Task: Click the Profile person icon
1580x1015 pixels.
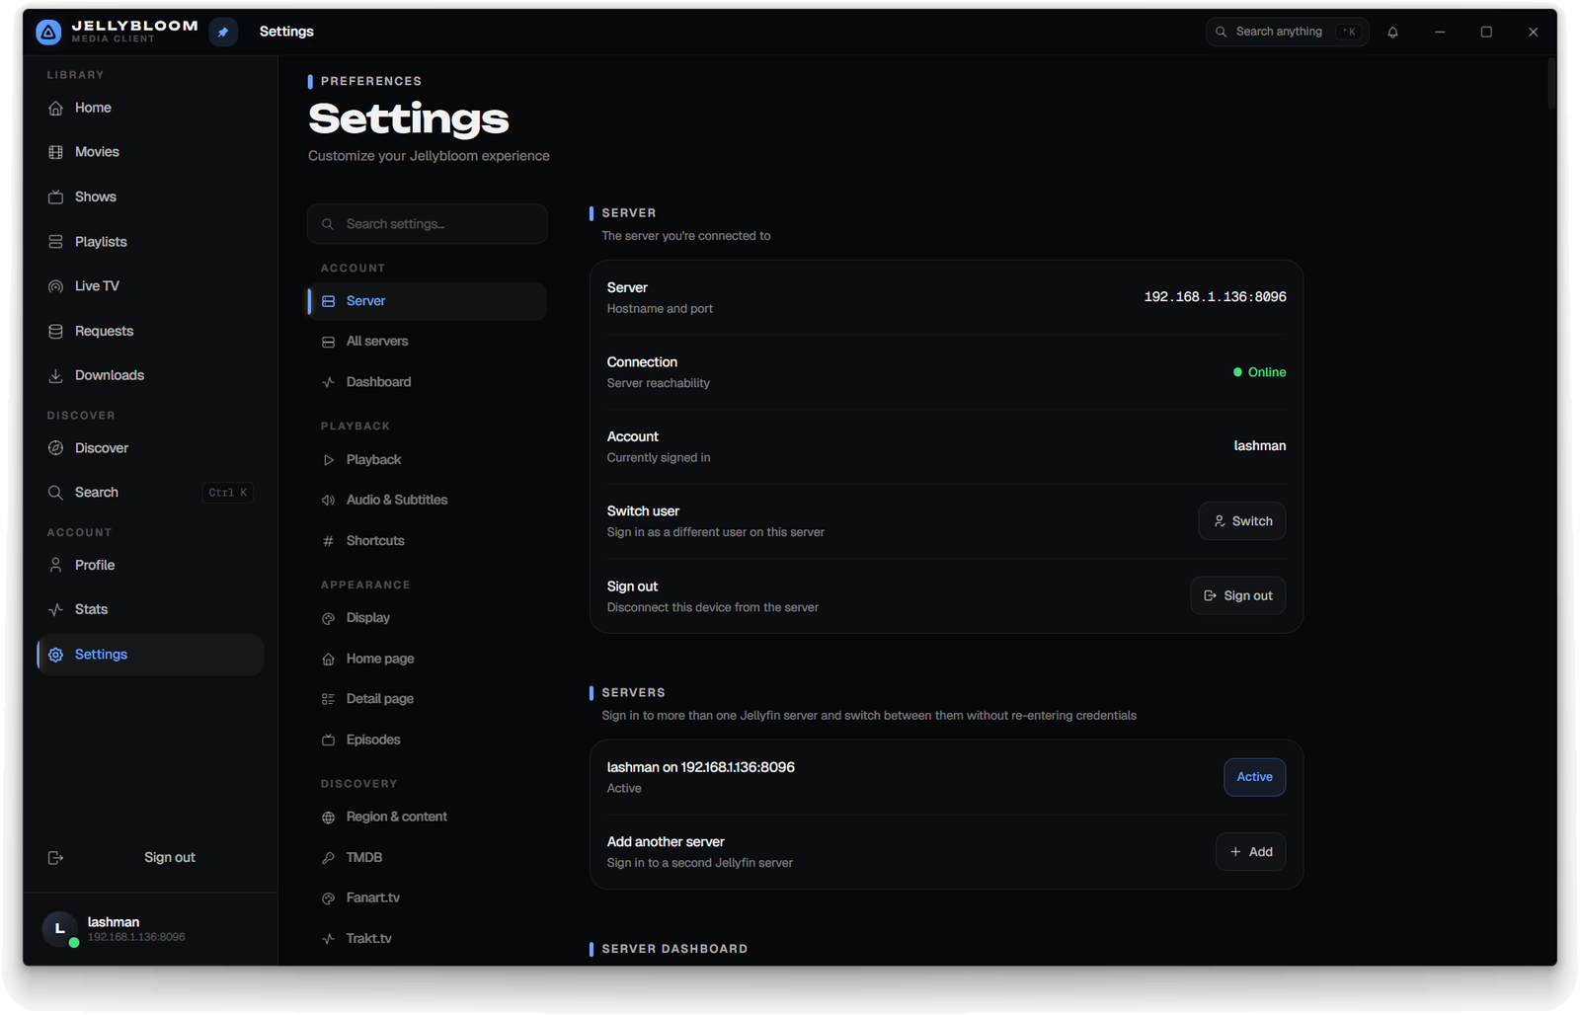Action: tap(55, 566)
